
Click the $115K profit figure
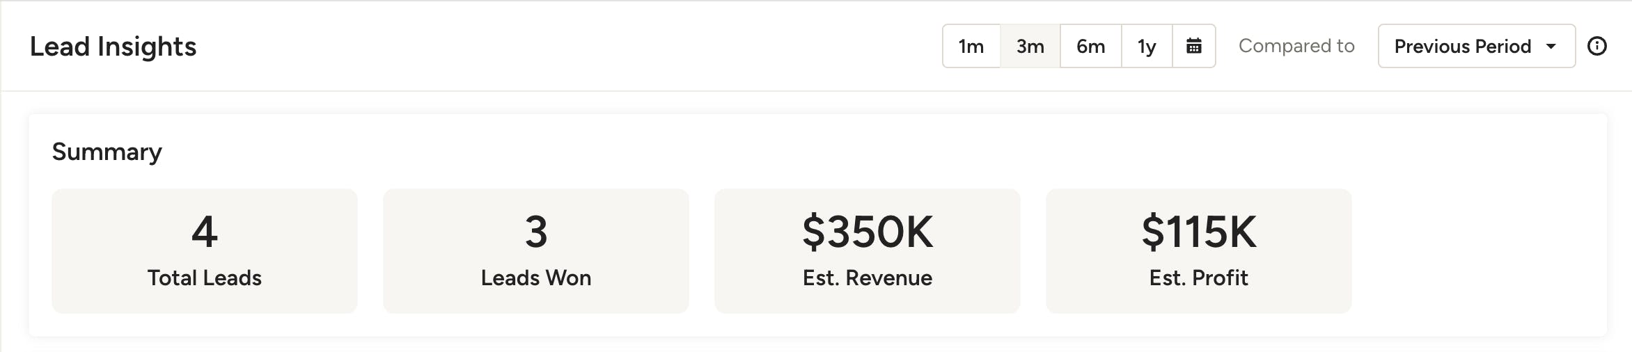click(x=1198, y=232)
